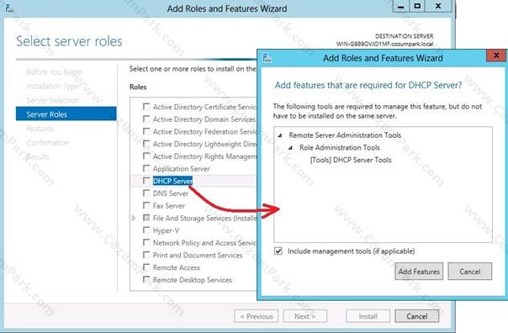
Task: Close the DHCP features dialog with X
Action: pyautogui.click(x=495, y=55)
